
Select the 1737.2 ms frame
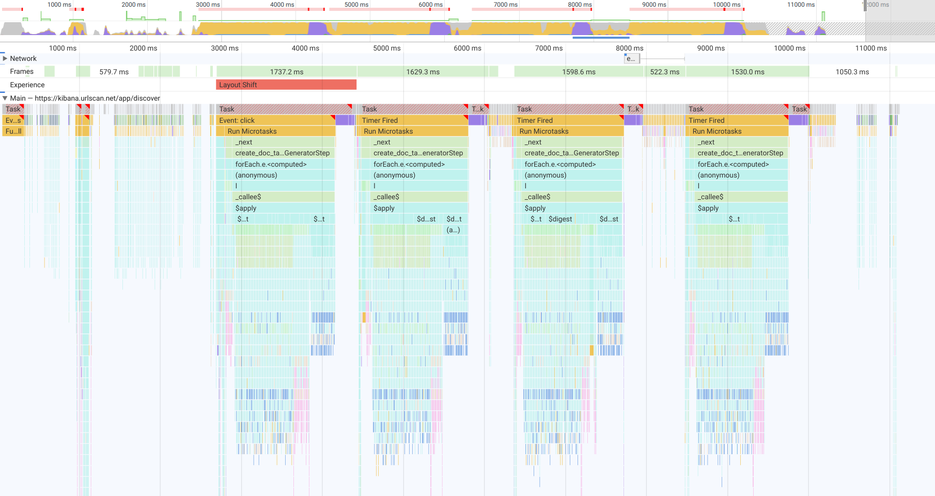point(287,72)
